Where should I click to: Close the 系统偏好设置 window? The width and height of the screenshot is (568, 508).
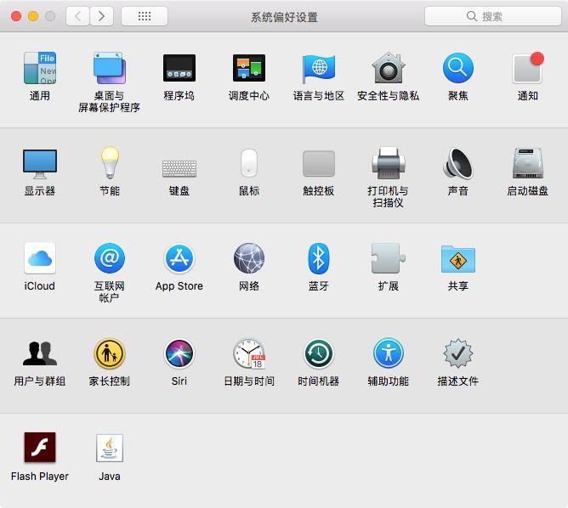16,16
